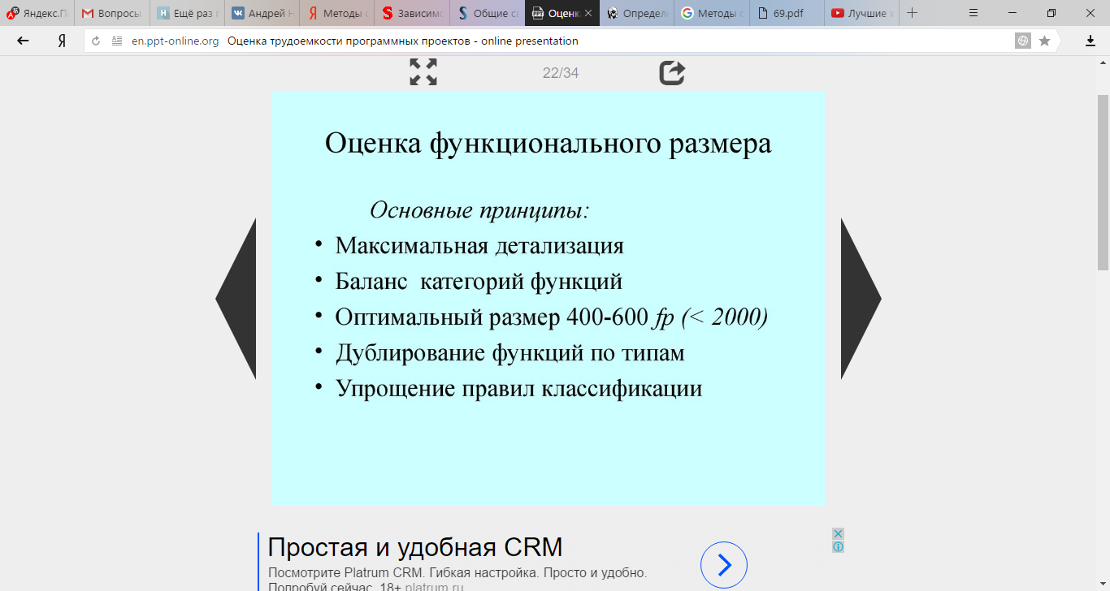Open the VK tab labeled Андрей
Image resolution: width=1110 pixels, height=591 pixels.
[x=262, y=13]
